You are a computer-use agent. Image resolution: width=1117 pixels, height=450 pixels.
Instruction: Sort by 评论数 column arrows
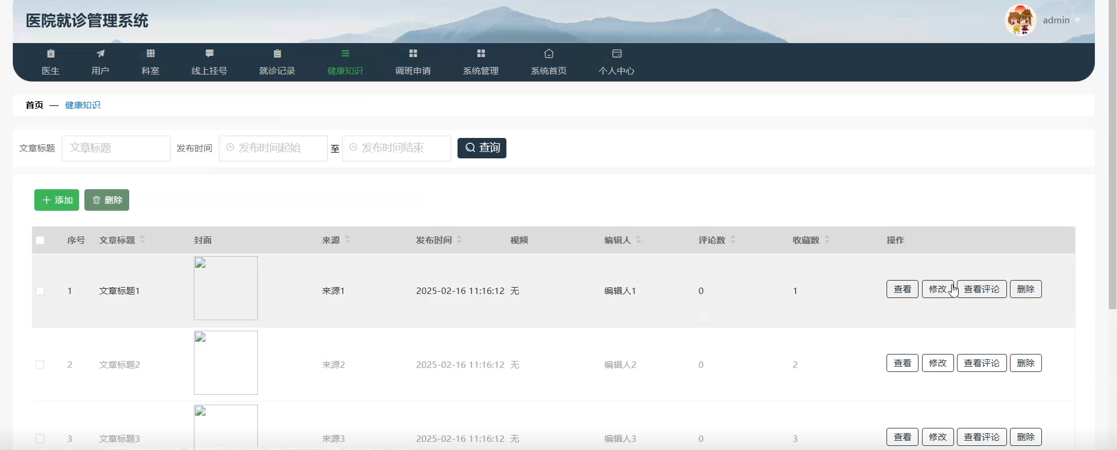point(733,239)
